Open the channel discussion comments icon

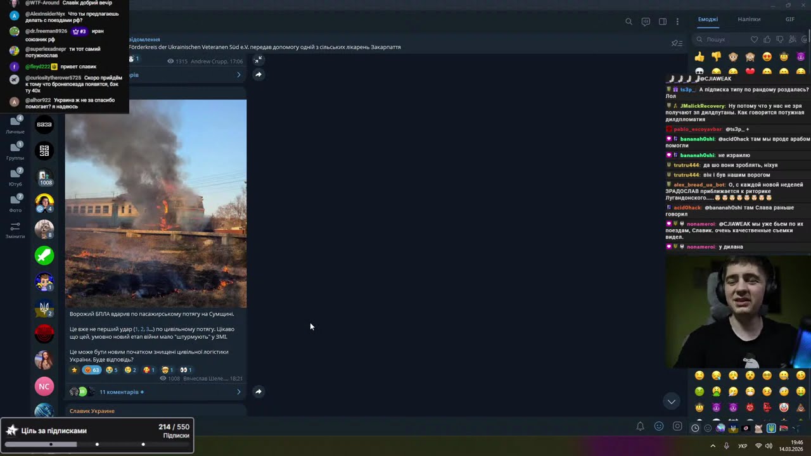[646, 22]
